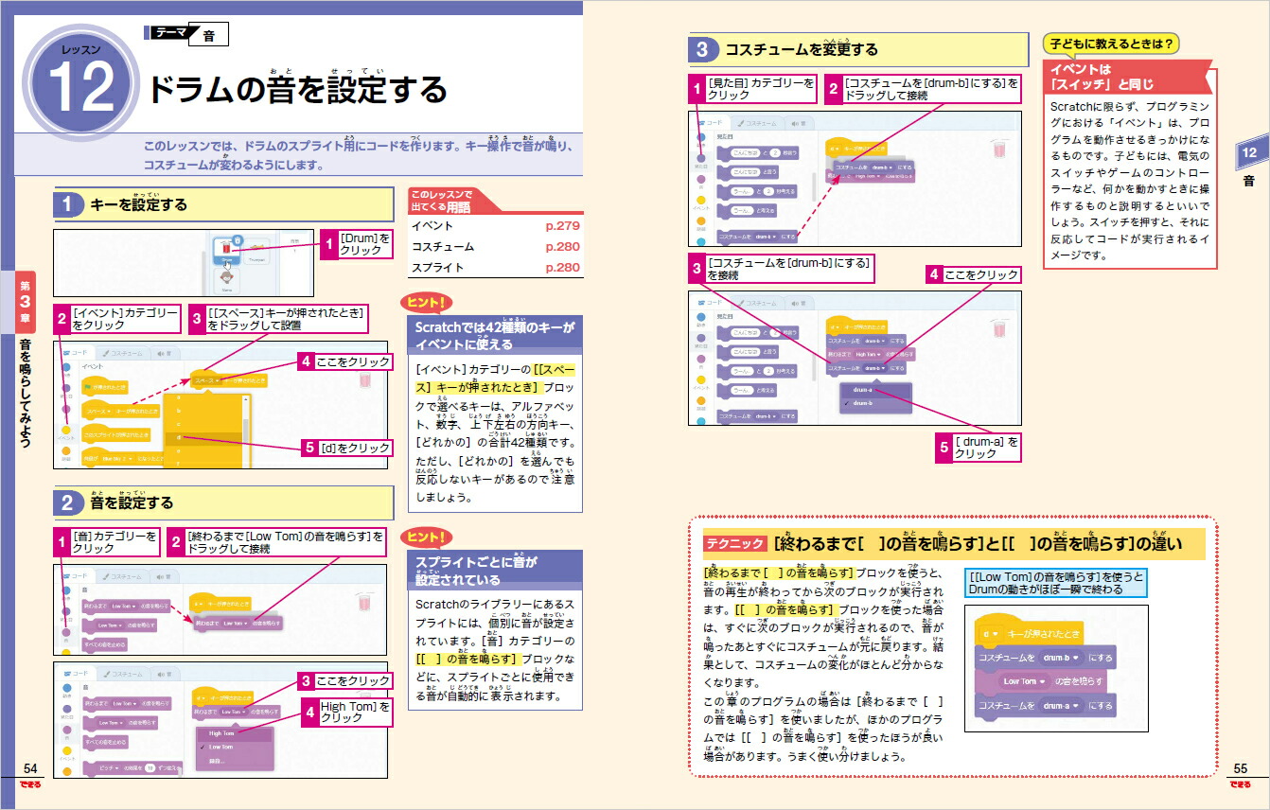
Task: Select drum-a in the costume list
Action: tap(863, 389)
